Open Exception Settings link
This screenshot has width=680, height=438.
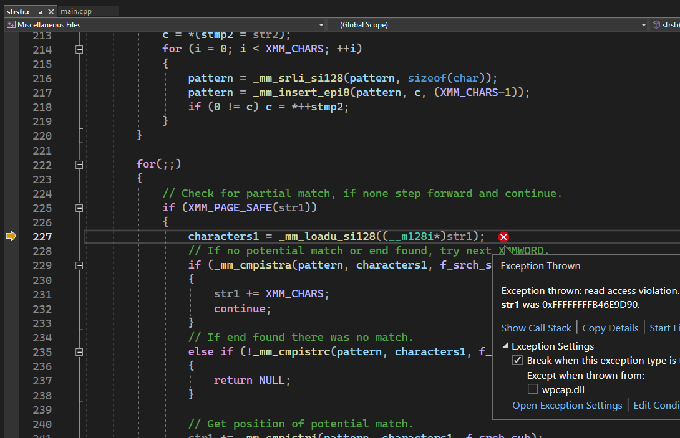pyautogui.click(x=567, y=405)
